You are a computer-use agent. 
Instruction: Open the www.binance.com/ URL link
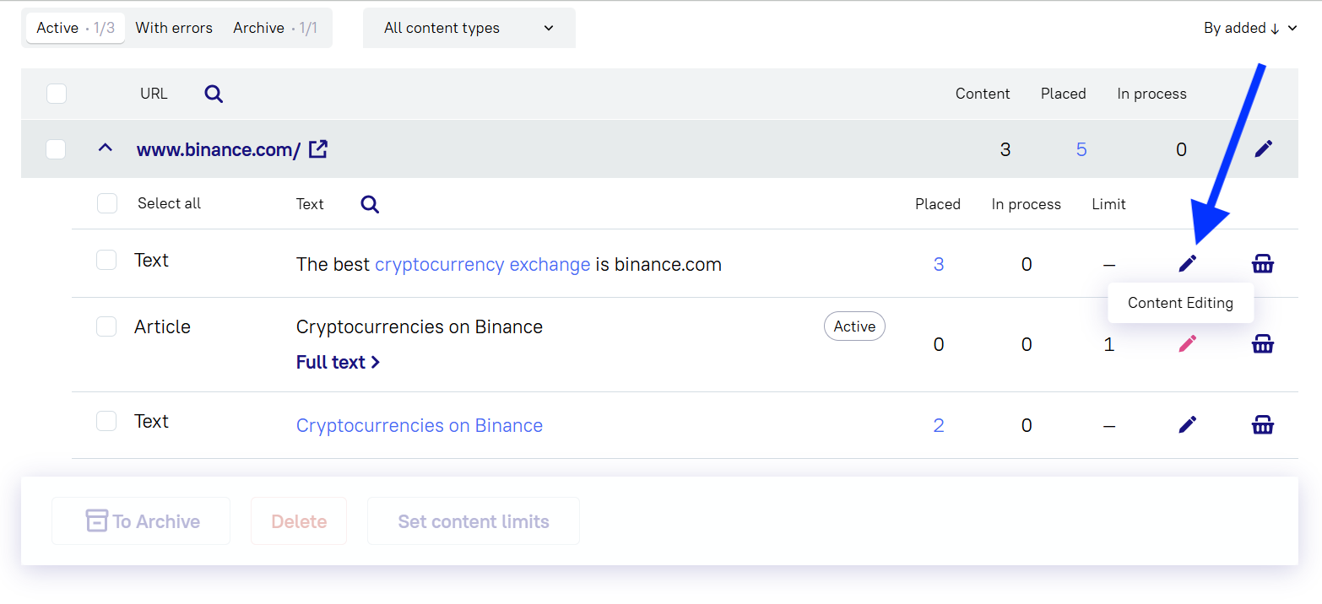click(219, 150)
